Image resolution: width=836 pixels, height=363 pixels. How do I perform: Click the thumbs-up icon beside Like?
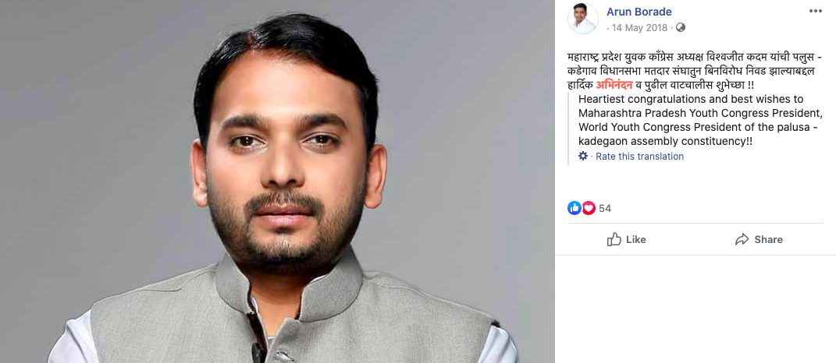[x=614, y=239]
